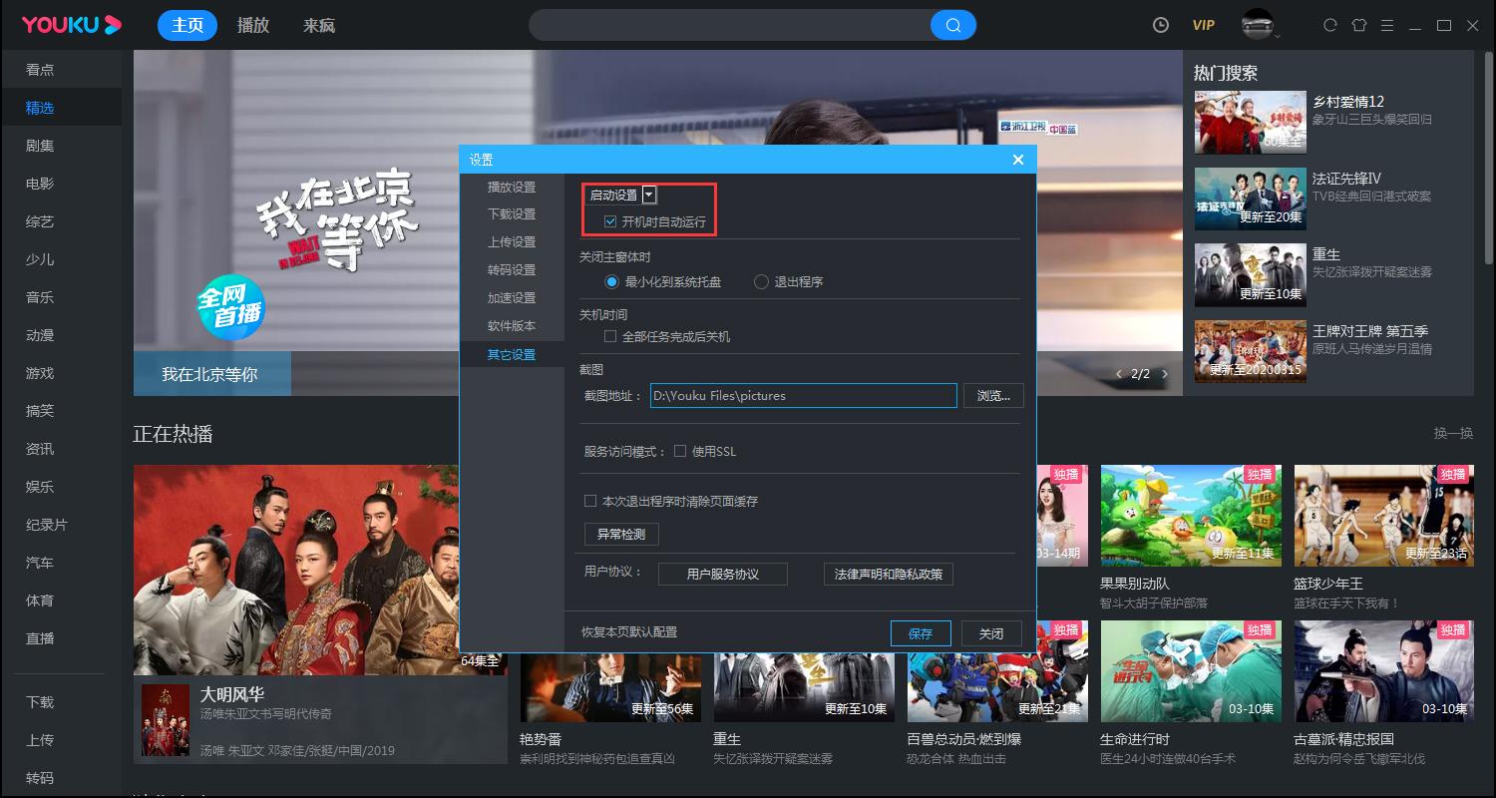1496x798 pixels.
Task: Open 剧集 category in sidebar
Action: [x=40, y=146]
